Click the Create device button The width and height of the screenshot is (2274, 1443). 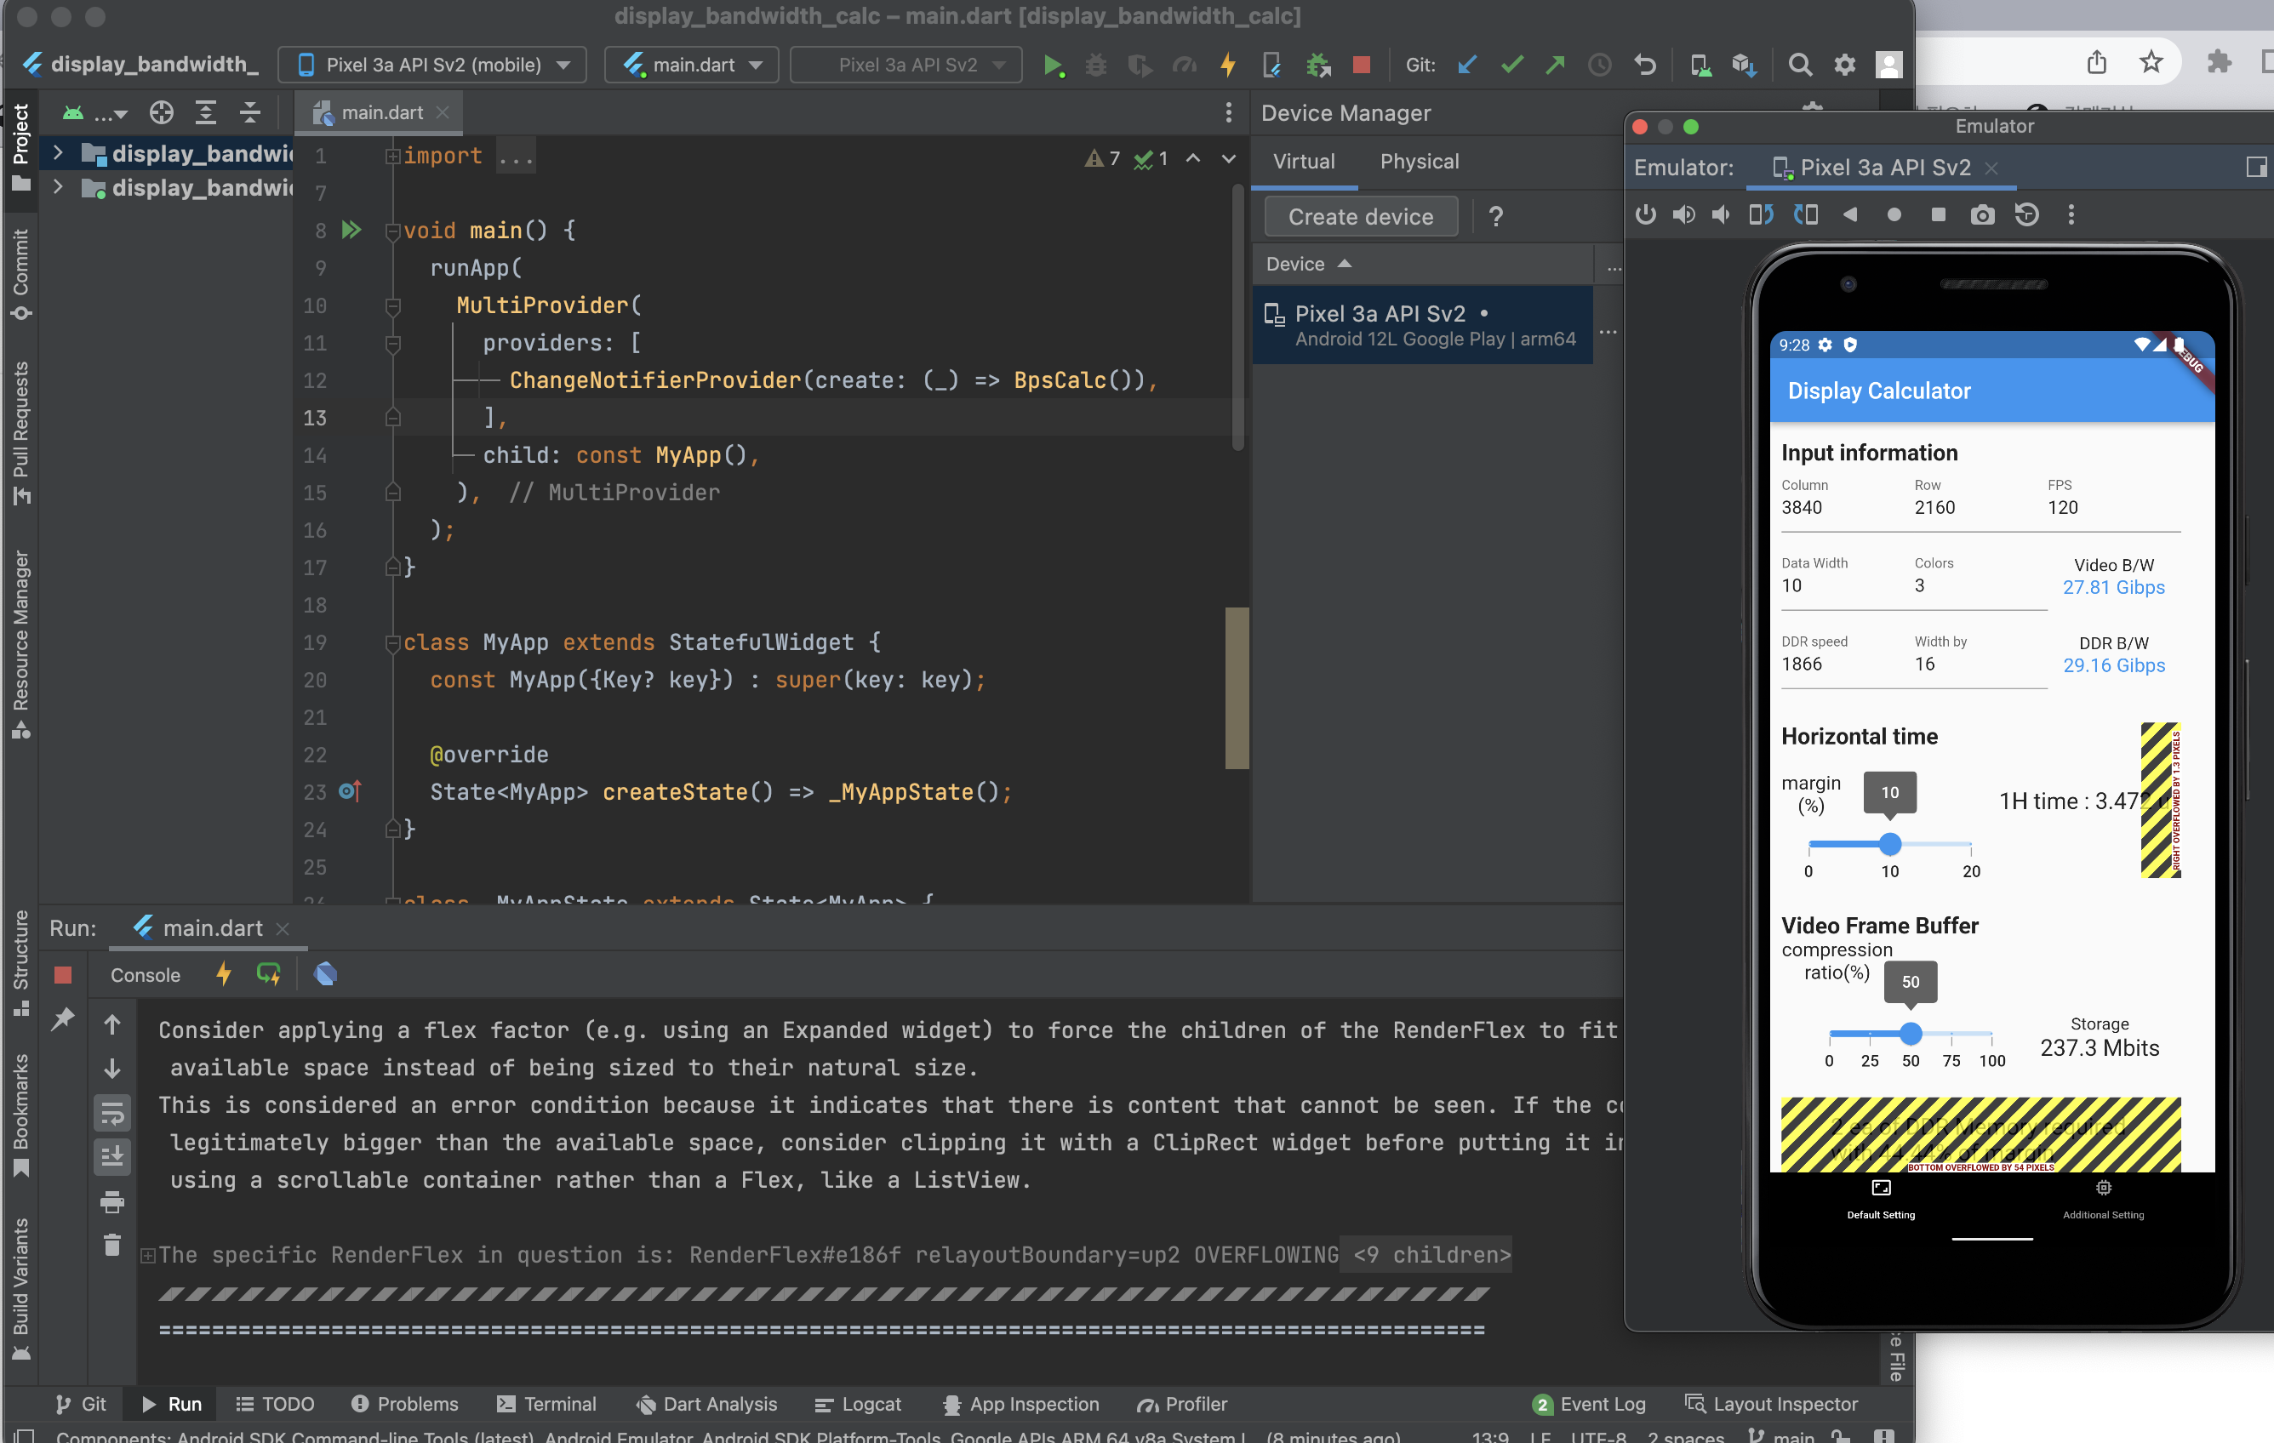click(1360, 216)
